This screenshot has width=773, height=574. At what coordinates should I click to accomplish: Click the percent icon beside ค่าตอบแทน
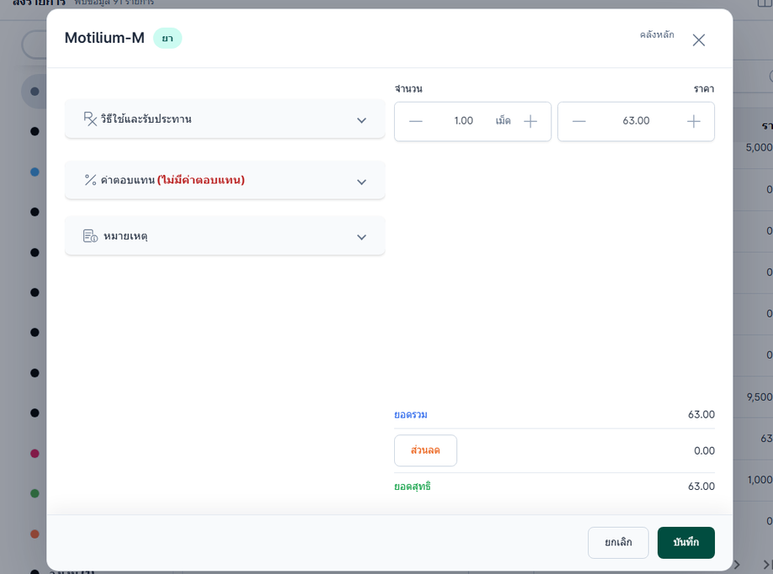pos(90,180)
